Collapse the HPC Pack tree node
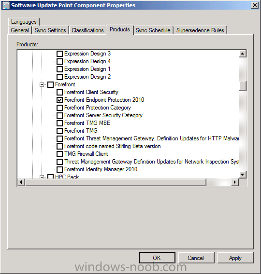The height and width of the screenshot is (274, 261). (x=42, y=177)
